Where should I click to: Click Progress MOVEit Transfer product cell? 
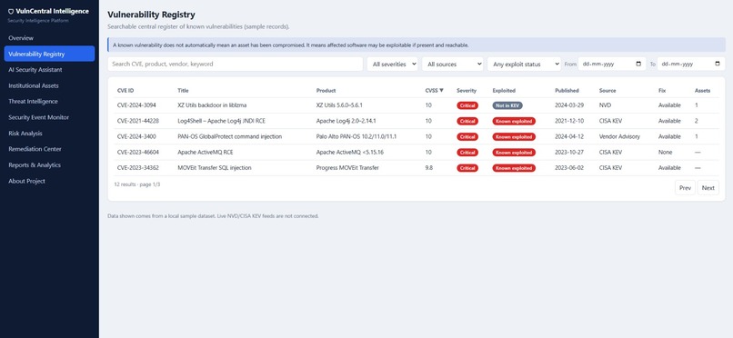pos(347,168)
